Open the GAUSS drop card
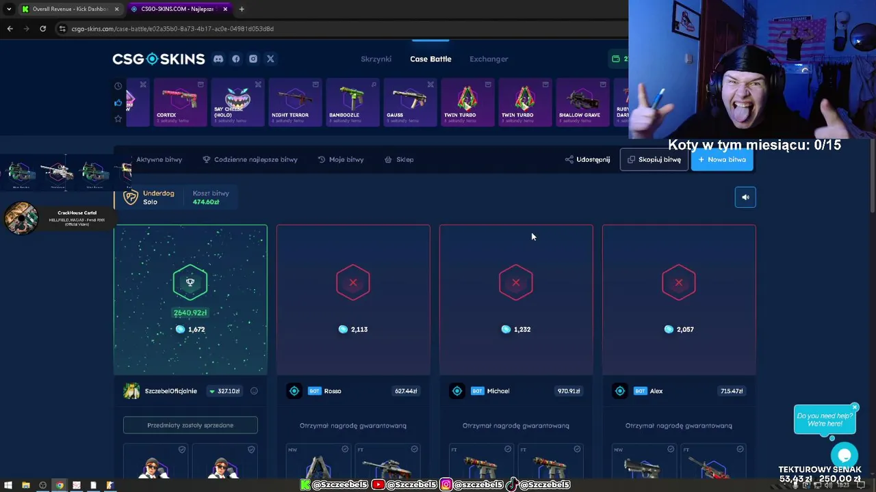The image size is (876, 492). point(409,102)
